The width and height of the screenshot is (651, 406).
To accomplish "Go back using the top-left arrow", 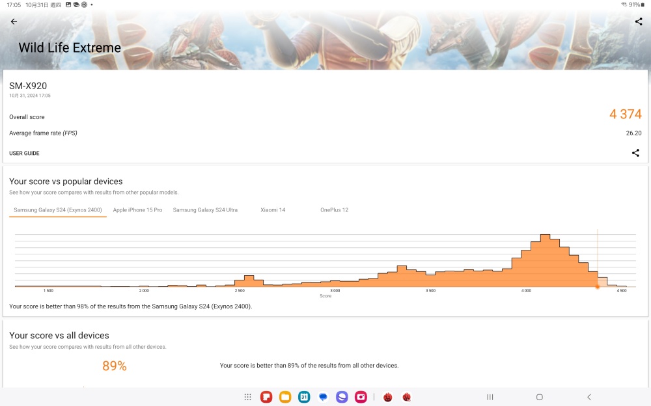I will pyautogui.click(x=14, y=21).
